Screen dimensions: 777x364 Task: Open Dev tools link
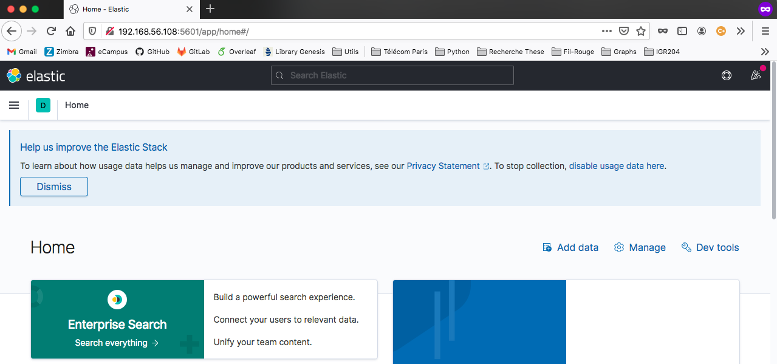pos(710,247)
